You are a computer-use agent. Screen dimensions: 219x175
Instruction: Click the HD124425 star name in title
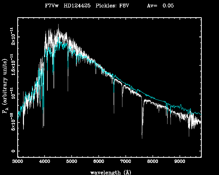coord(77,6)
